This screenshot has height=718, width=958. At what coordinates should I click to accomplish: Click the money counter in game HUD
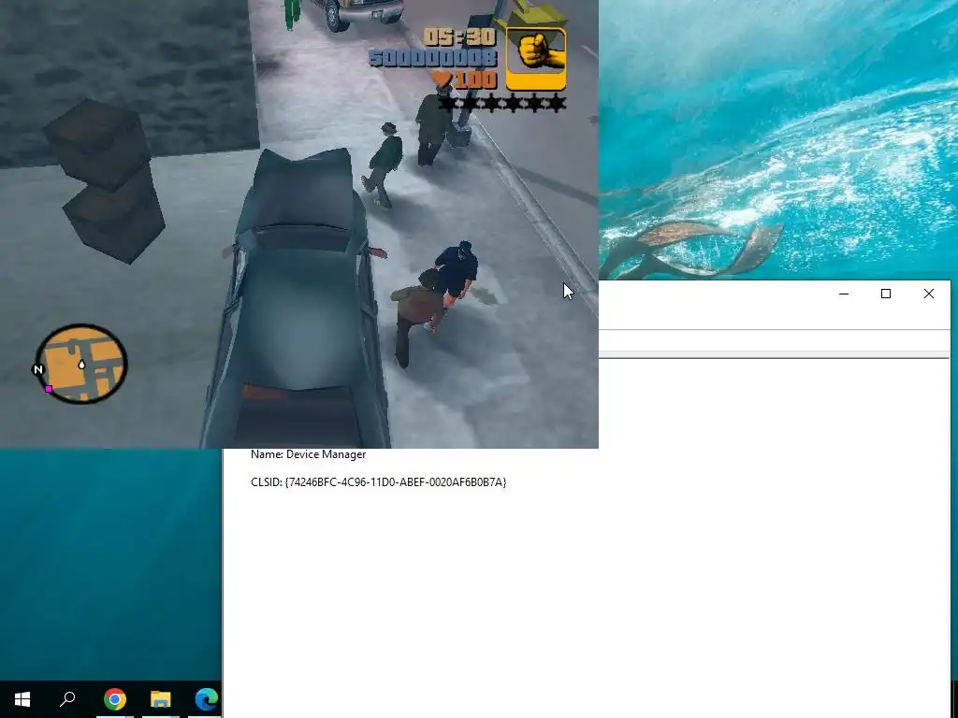coord(433,59)
